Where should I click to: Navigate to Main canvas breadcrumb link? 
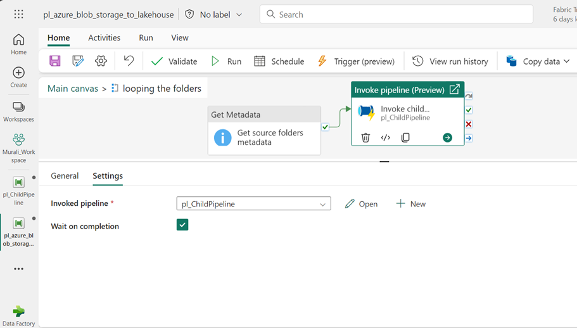(73, 89)
